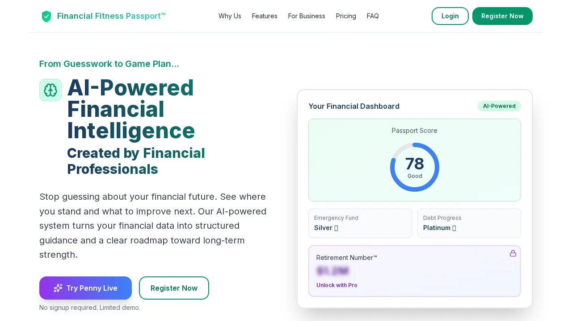The height and width of the screenshot is (321, 572).
Task: Click the Login button
Action: pyautogui.click(x=450, y=16)
